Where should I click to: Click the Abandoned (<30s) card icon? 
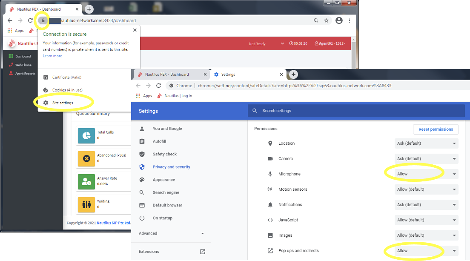click(x=86, y=158)
